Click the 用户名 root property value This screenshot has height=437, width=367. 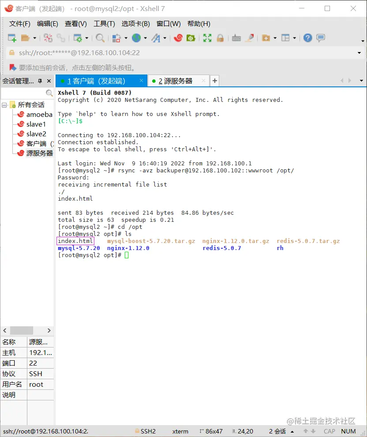coord(41,385)
